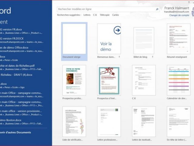Pick the Liste de vérification template
This screenshot has height=146, width=194.
[74, 121]
